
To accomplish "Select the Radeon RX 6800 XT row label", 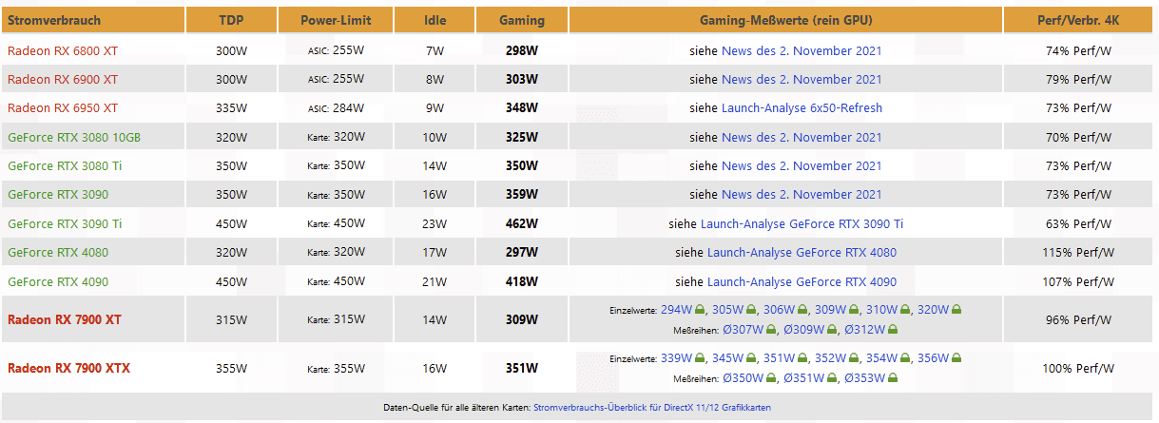I will point(63,50).
